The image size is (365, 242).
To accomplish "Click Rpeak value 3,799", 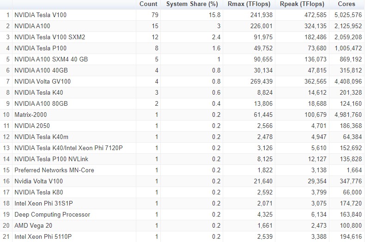I will (x=319, y=193).
